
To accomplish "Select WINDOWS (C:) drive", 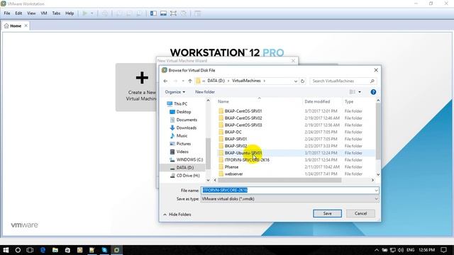I will 189,159.
